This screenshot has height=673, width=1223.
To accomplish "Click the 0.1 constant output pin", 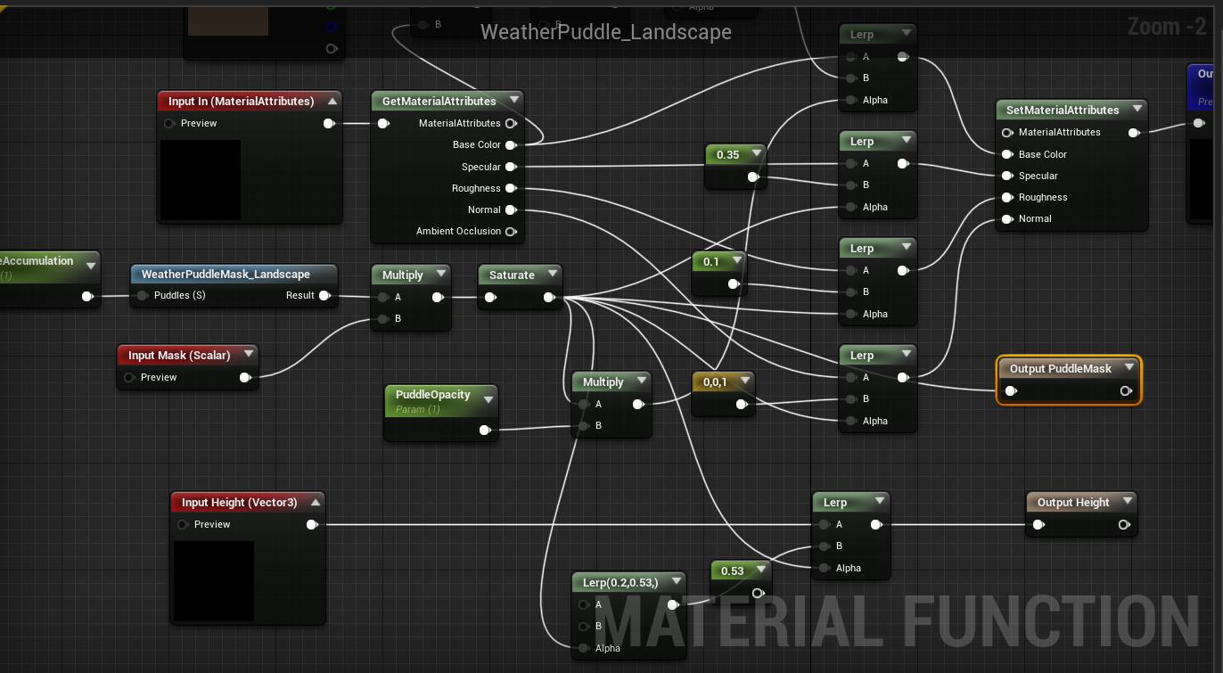I will (733, 283).
